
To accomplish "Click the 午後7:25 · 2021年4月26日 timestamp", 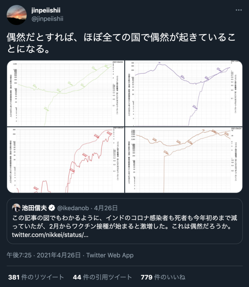I will click(x=43, y=255).
